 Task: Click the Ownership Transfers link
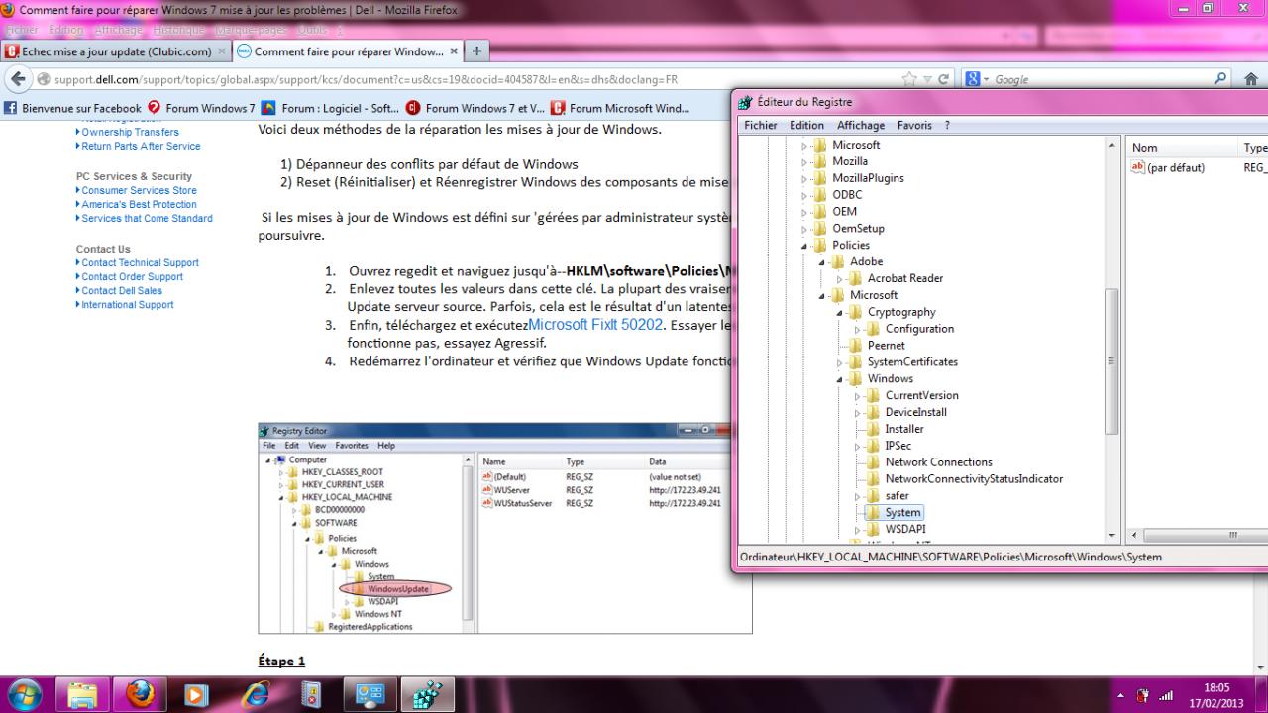tap(130, 132)
